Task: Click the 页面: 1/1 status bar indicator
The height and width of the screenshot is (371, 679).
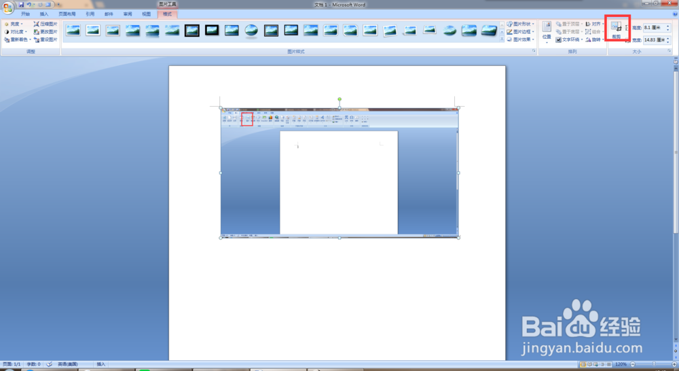Action: click(12, 364)
